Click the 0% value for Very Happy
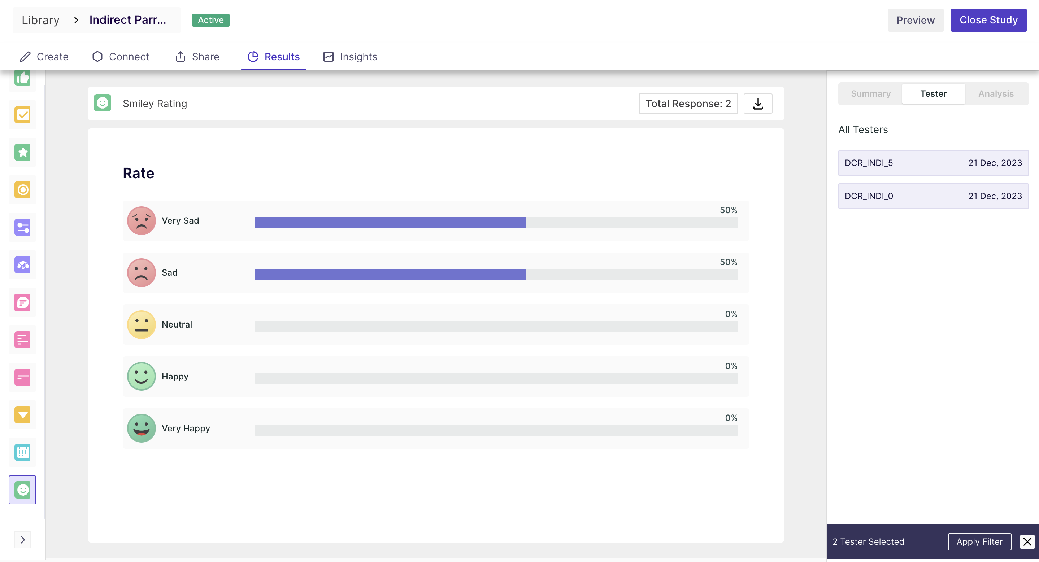Screen dimensions: 1039x562 tap(731, 418)
